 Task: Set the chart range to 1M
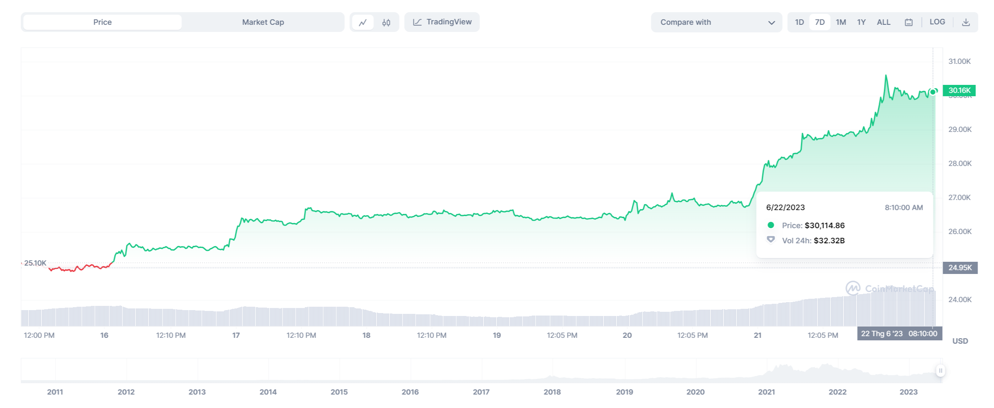point(841,22)
